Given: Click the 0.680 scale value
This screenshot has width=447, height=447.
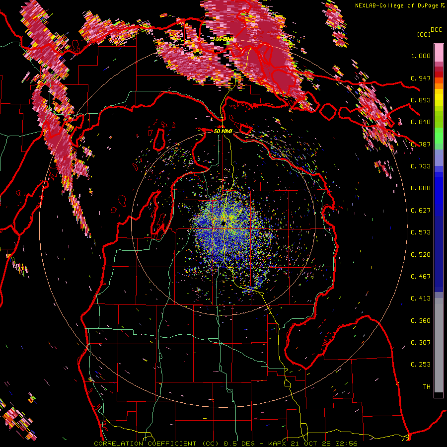Looking at the screenshot, I should tap(421, 188).
